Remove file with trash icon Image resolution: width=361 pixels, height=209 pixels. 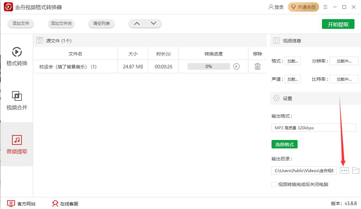tap(257, 66)
